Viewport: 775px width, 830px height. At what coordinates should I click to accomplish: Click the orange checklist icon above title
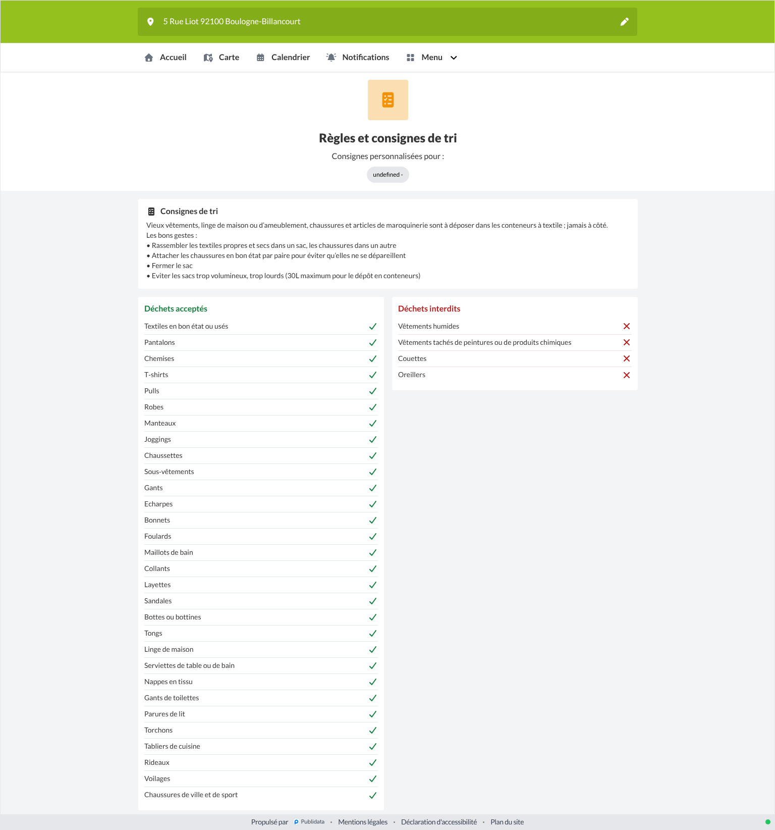coord(388,100)
